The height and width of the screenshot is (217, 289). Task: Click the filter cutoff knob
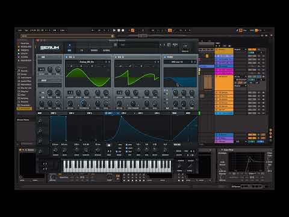175,93
